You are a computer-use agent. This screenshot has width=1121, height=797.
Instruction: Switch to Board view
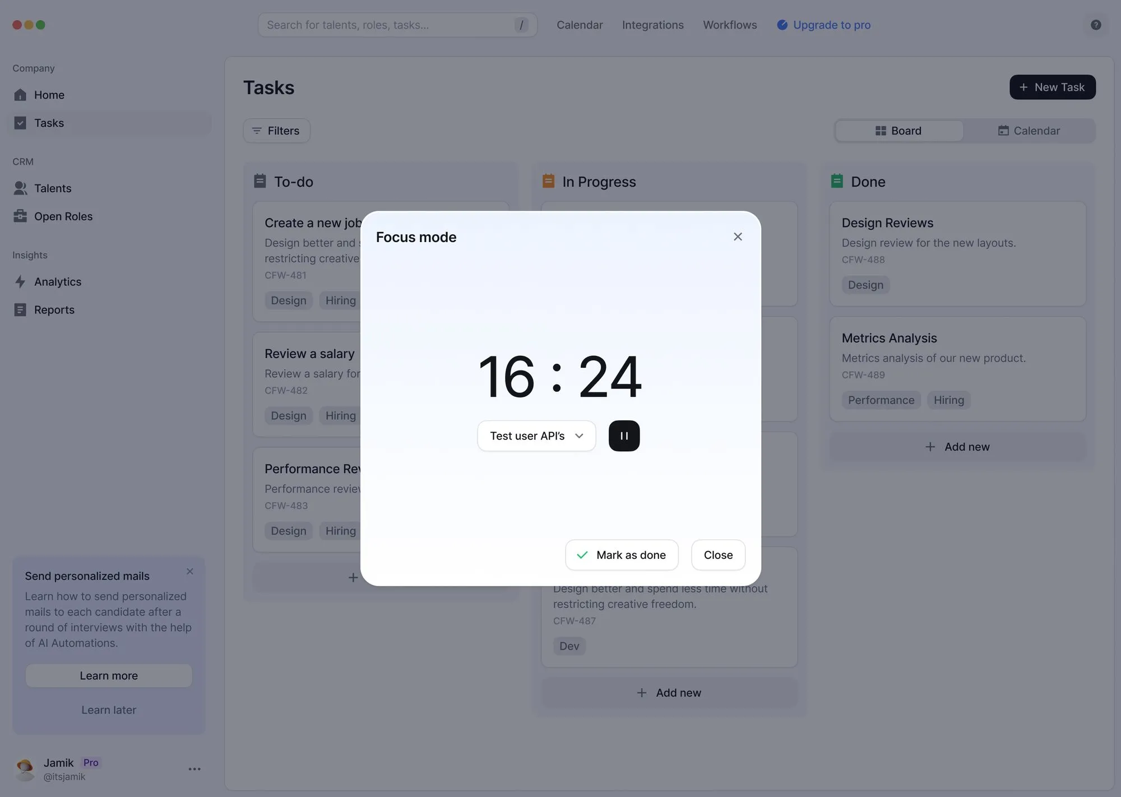(x=898, y=131)
